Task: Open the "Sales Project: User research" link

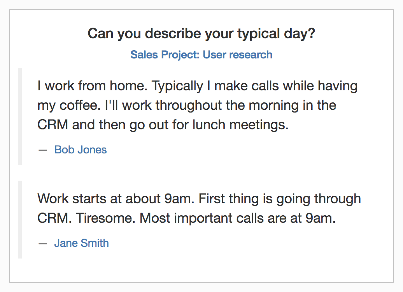Action: coord(201,55)
